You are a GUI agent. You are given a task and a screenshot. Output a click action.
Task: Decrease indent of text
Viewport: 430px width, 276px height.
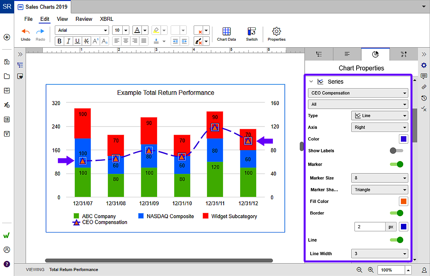(175, 41)
